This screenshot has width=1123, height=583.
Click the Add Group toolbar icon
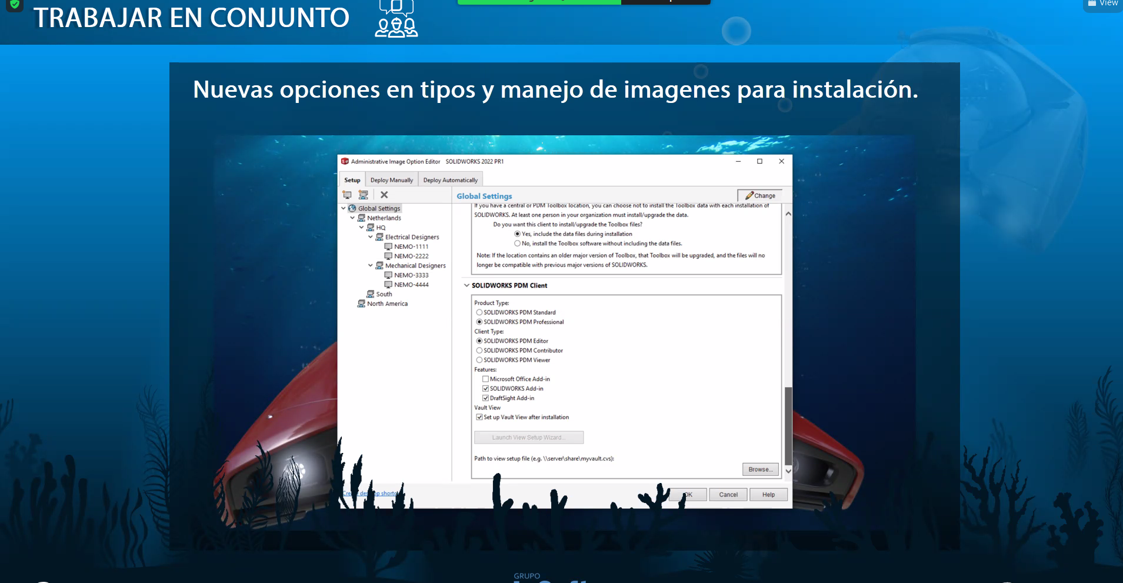[x=364, y=195]
